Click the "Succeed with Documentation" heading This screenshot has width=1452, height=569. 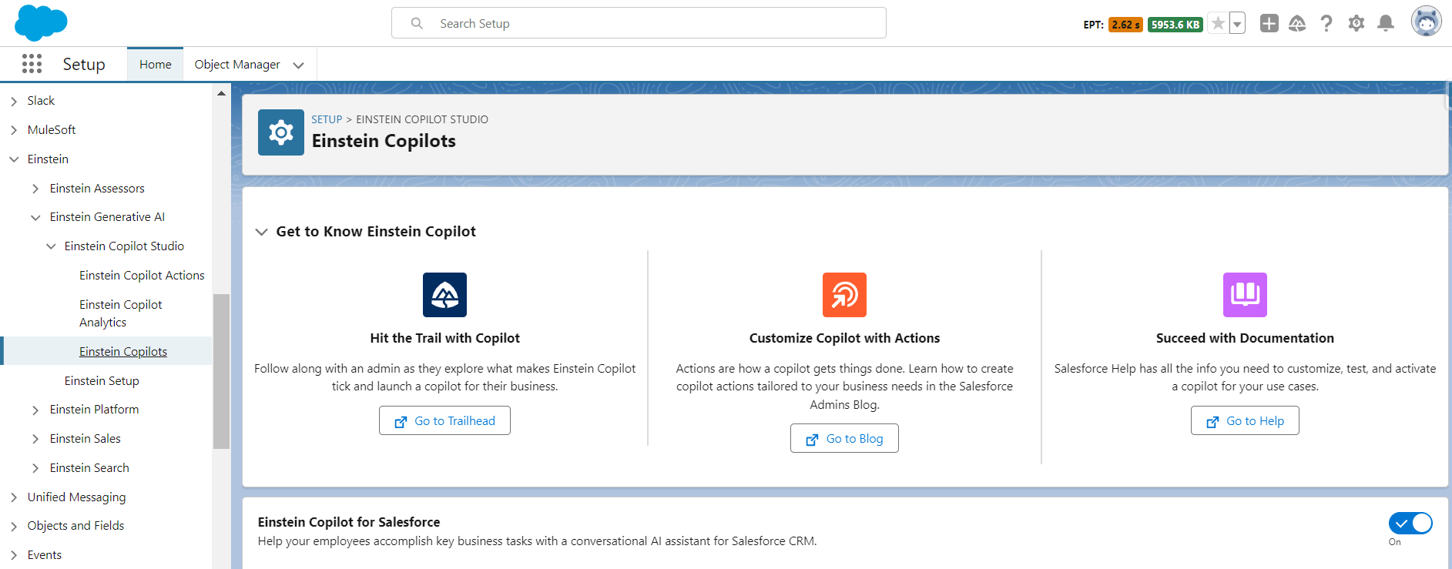[x=1245, y=338]
